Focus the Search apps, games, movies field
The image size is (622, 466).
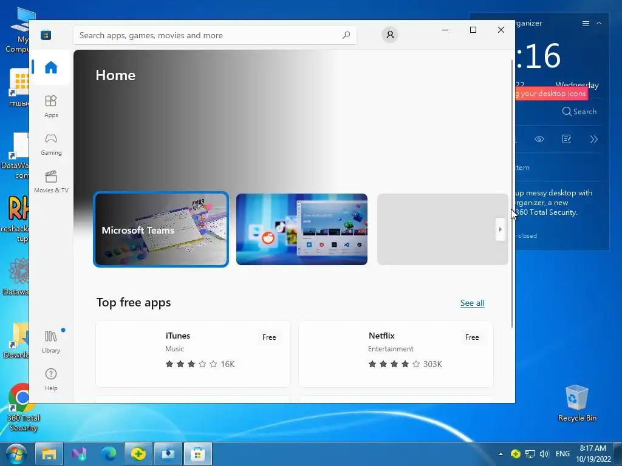(214, 35)
